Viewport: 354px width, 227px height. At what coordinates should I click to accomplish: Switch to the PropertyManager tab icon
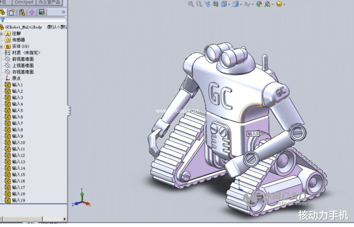[12, 12]
